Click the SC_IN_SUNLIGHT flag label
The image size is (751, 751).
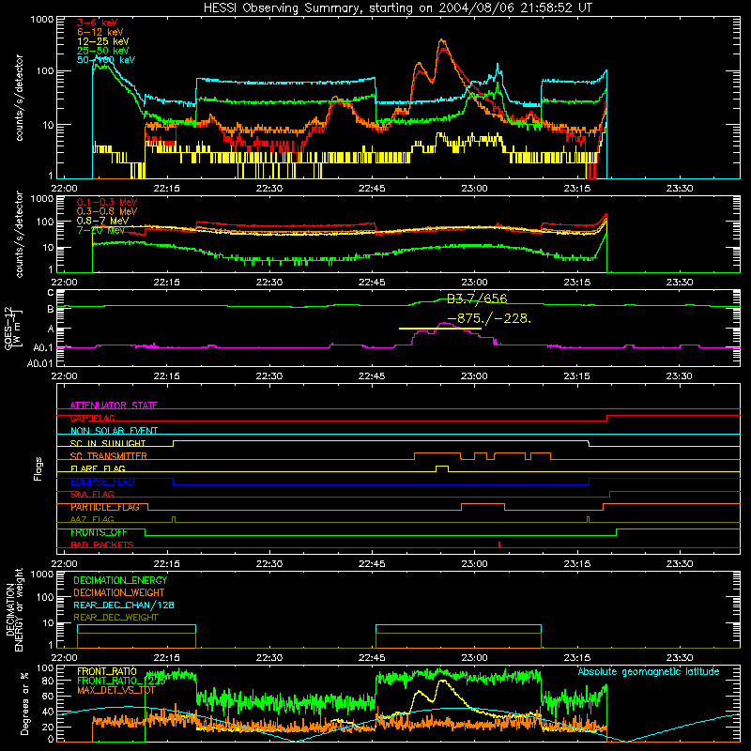click(x=108, y=443)
